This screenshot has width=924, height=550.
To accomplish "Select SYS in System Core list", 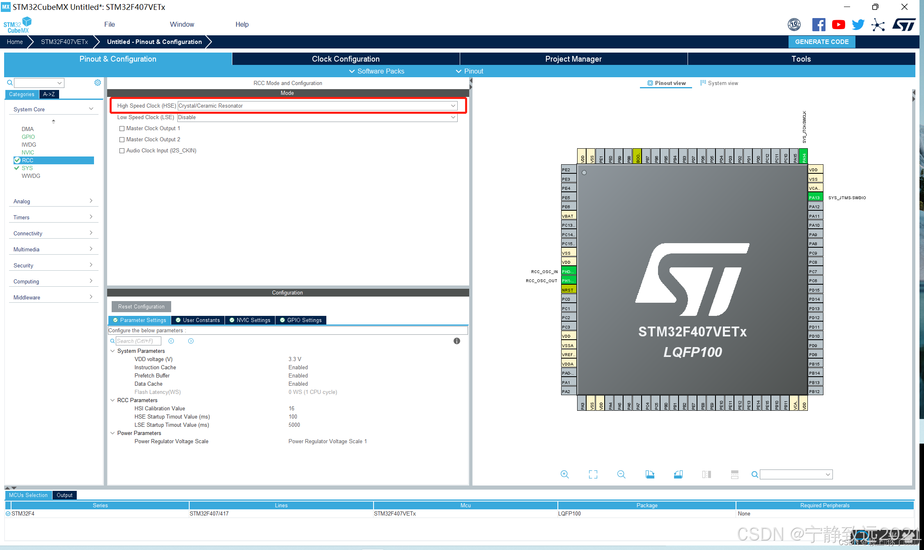I will (x=27, y=168).
